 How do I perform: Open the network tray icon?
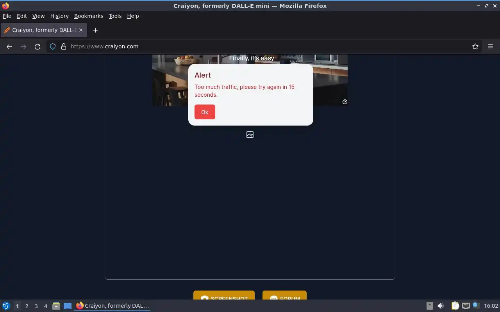click(x=466, y=306)
